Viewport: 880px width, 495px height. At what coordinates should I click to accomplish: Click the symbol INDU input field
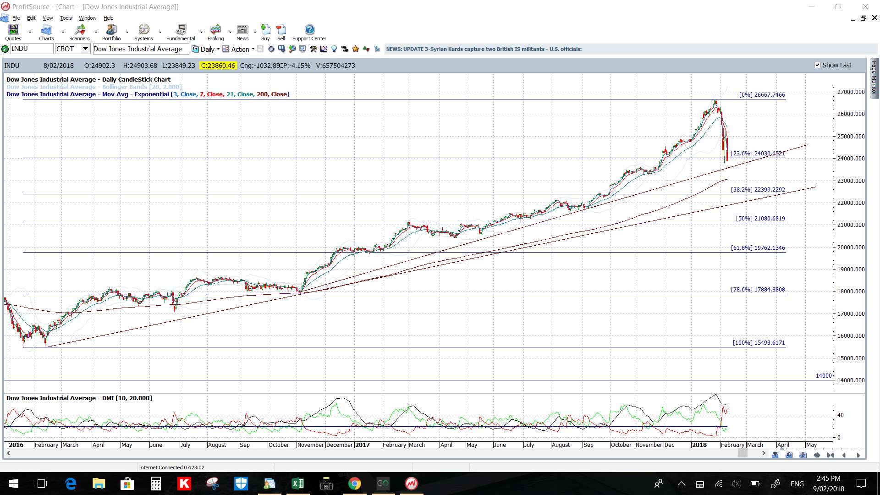pyautogui.click(x=32, y=49)
